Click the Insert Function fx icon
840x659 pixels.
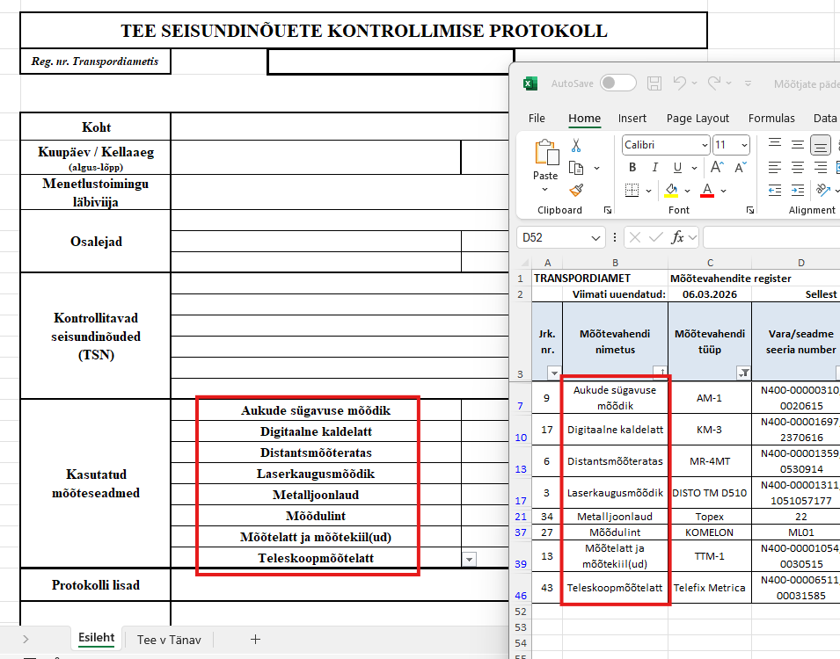pyautogui.click(x=677, y=237)
